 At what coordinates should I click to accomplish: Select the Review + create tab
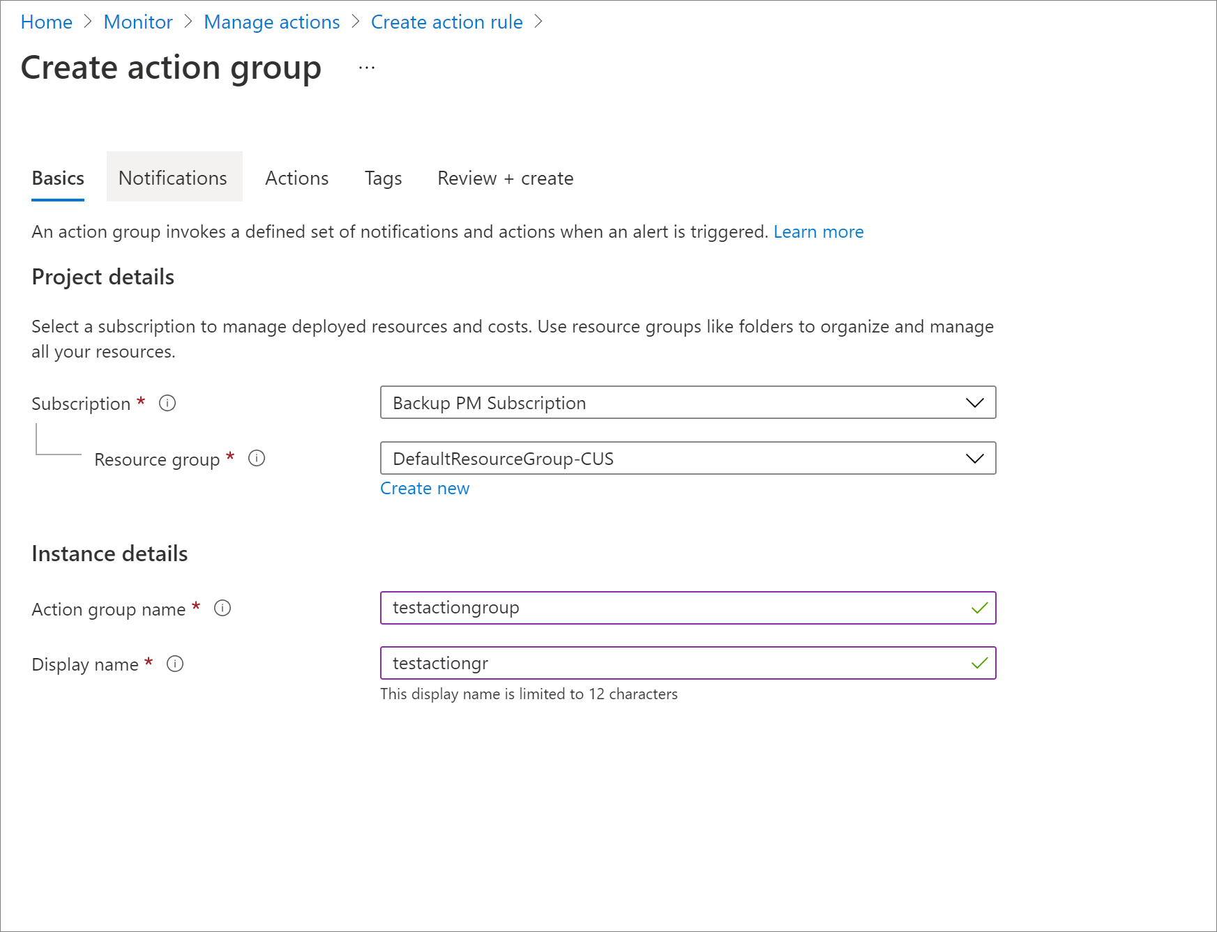(x=505, y=178)
